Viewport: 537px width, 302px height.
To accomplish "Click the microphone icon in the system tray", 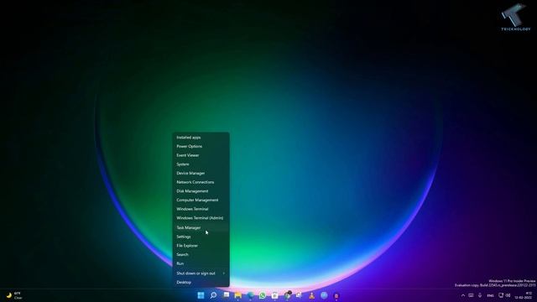I will 480,295.
